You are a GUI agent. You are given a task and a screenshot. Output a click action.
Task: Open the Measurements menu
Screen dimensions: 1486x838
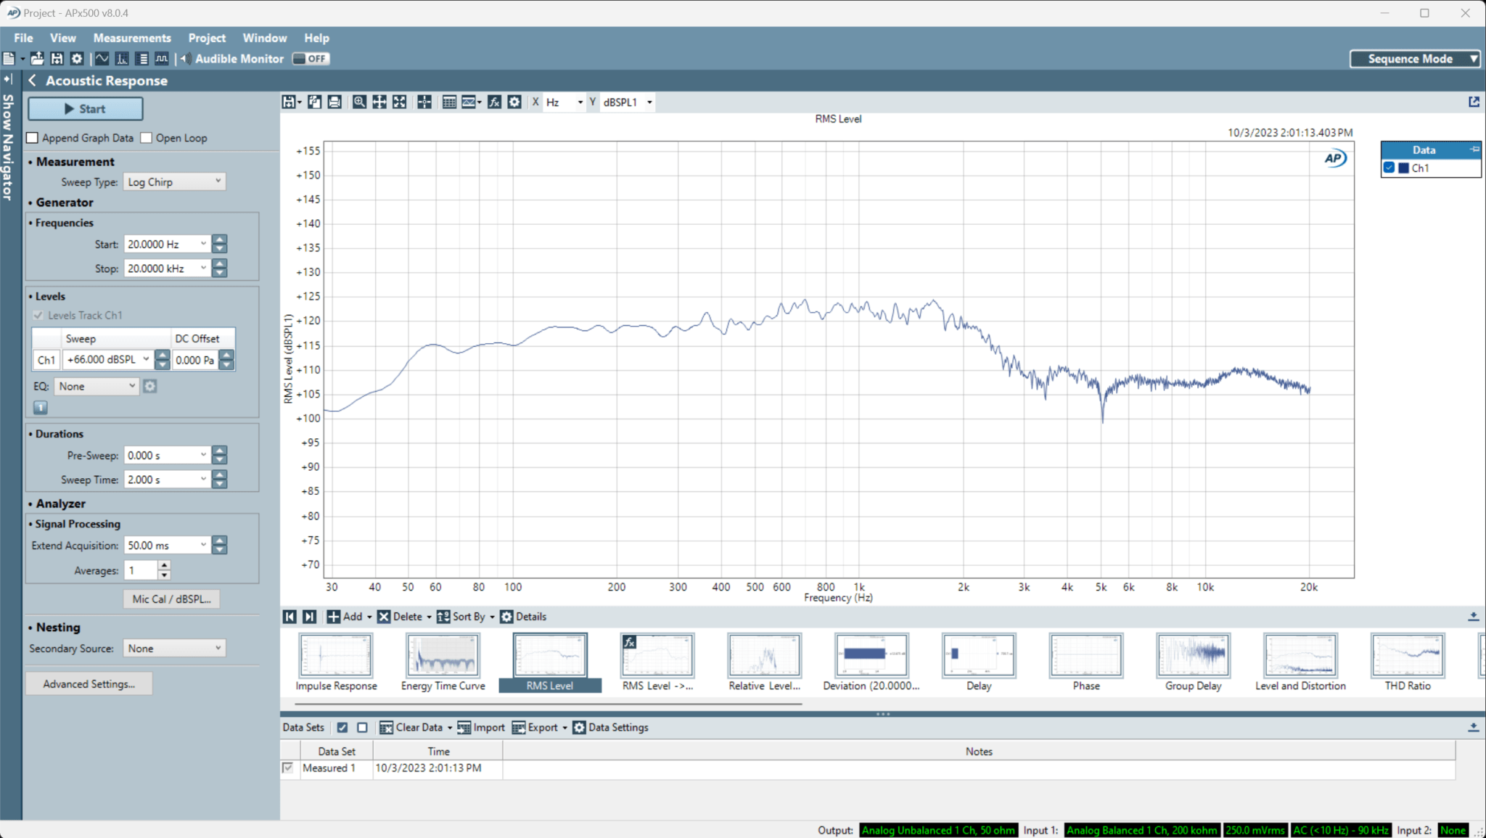[132, 38]
